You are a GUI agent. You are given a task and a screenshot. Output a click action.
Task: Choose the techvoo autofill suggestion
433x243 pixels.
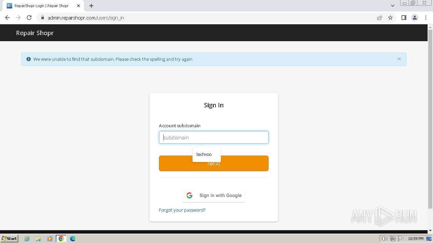tap(207, 154)
